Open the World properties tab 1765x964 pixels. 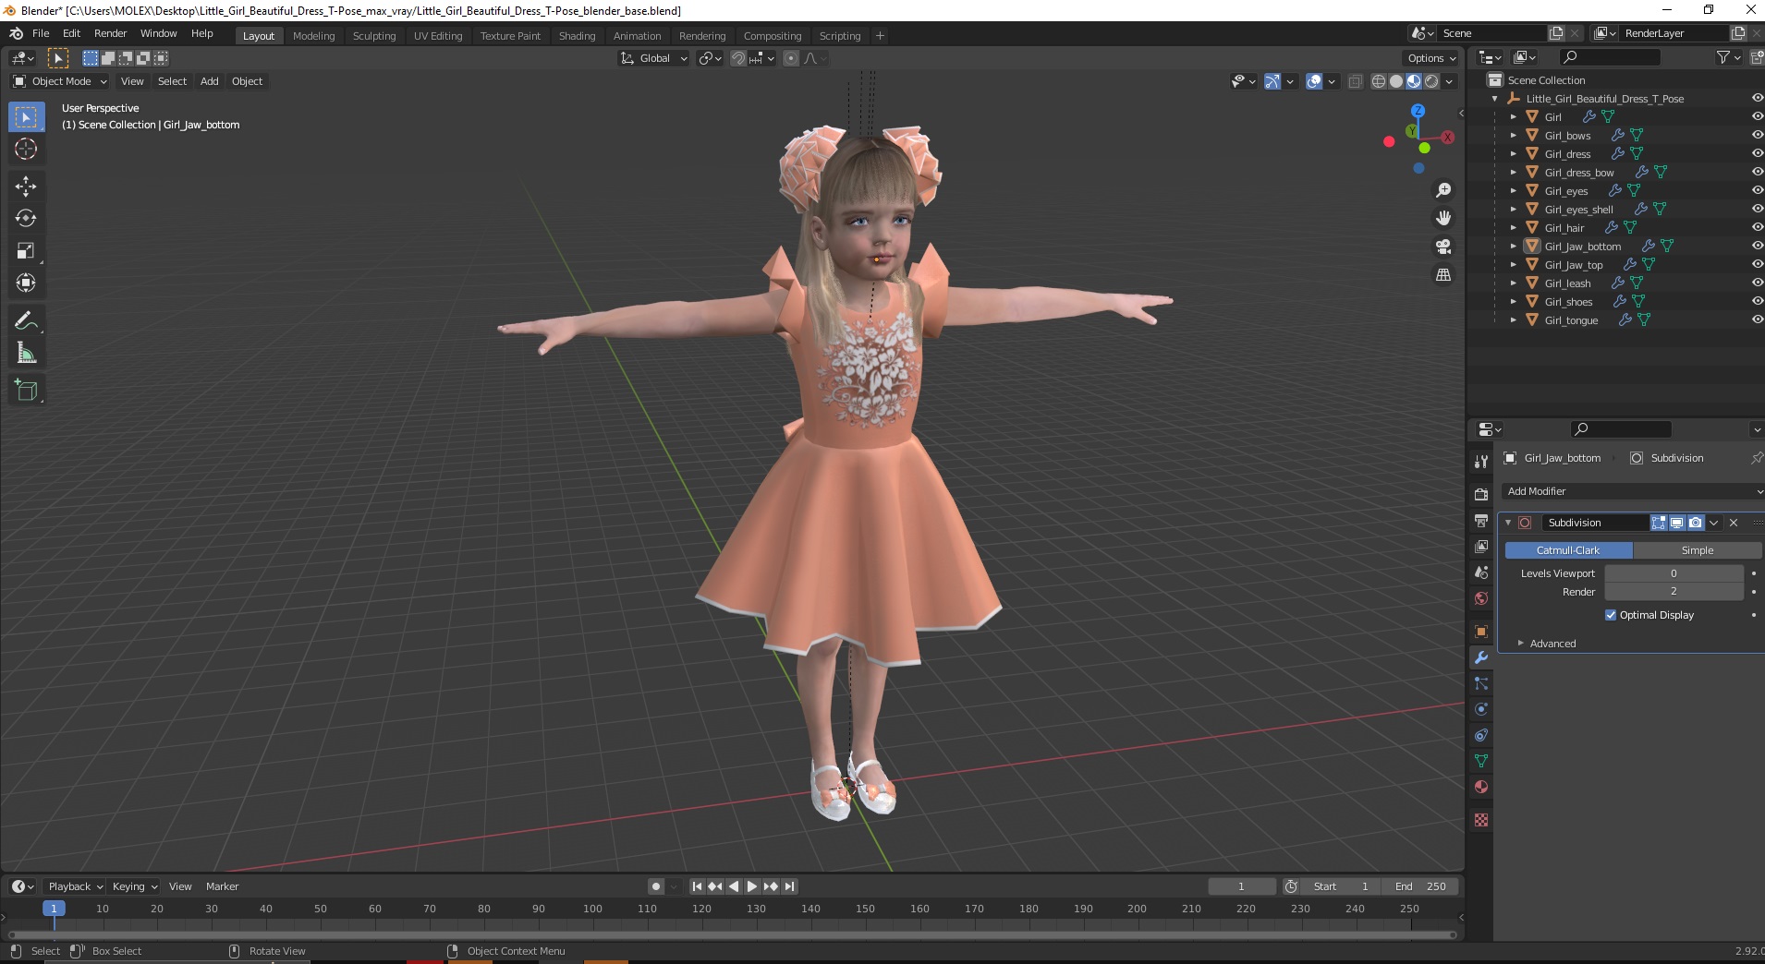[1481, 598]
